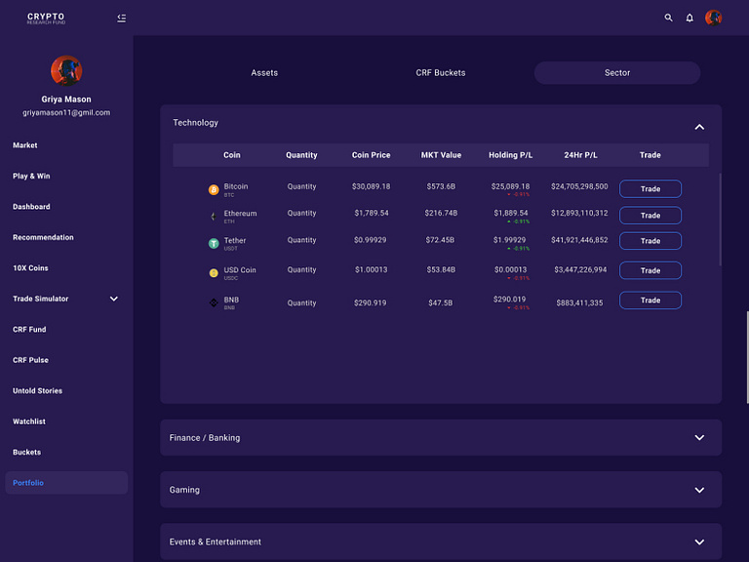Expand the Finance / Banking section
Image resolution: width=749 pixels, height=562 pixels.
point(699,438)
